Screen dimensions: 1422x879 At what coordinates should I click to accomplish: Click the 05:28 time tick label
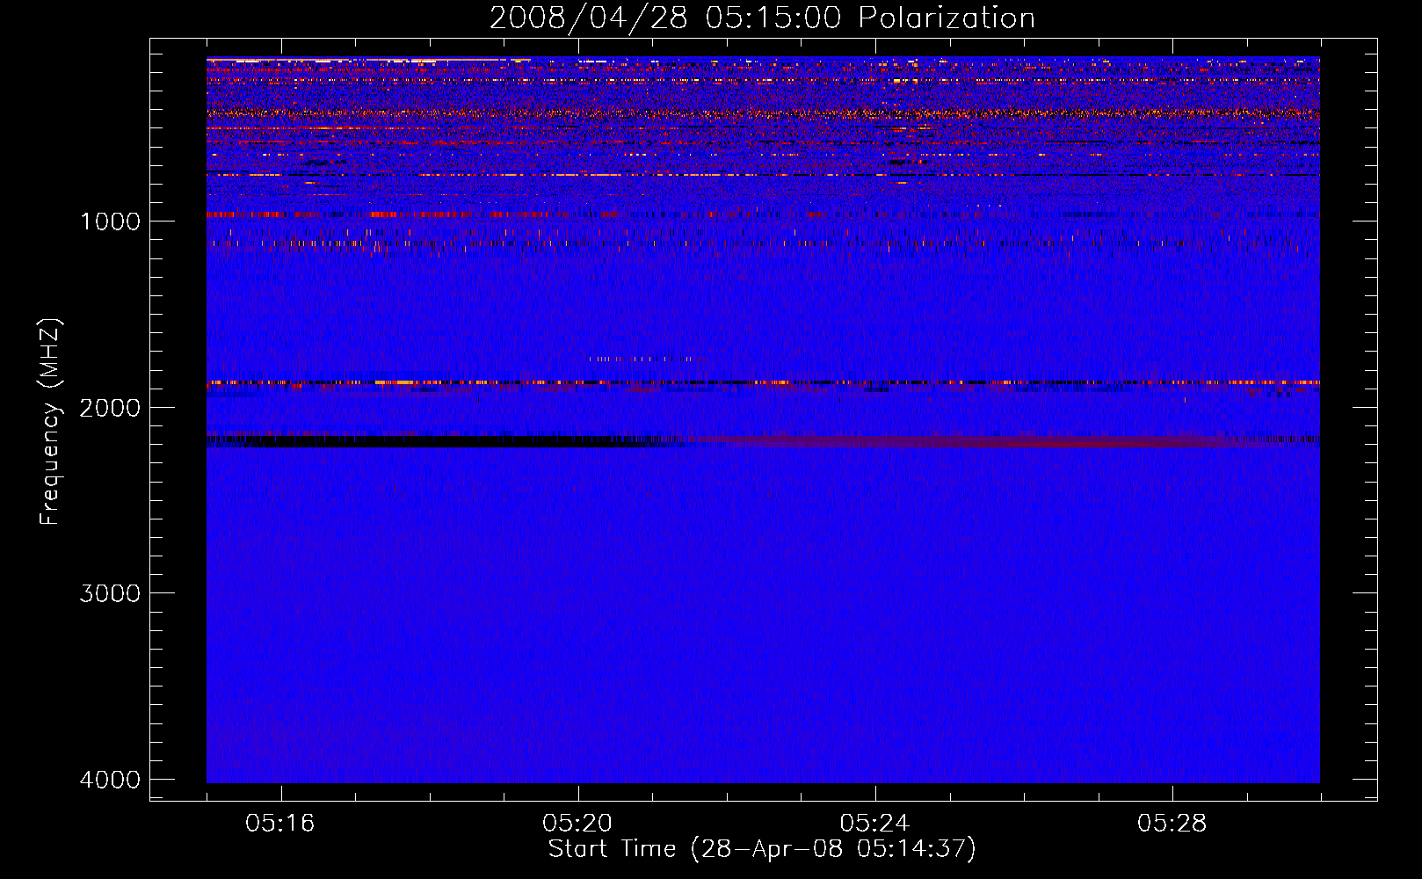click(1172, 824)
